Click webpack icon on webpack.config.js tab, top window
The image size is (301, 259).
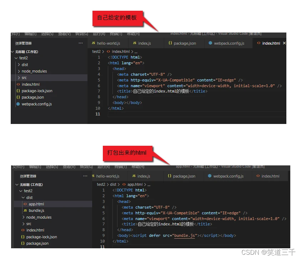pos(210,43)
